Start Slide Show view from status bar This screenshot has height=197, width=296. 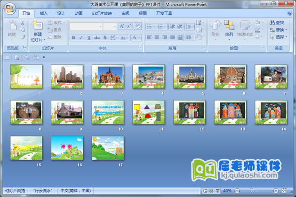(218, 191)
